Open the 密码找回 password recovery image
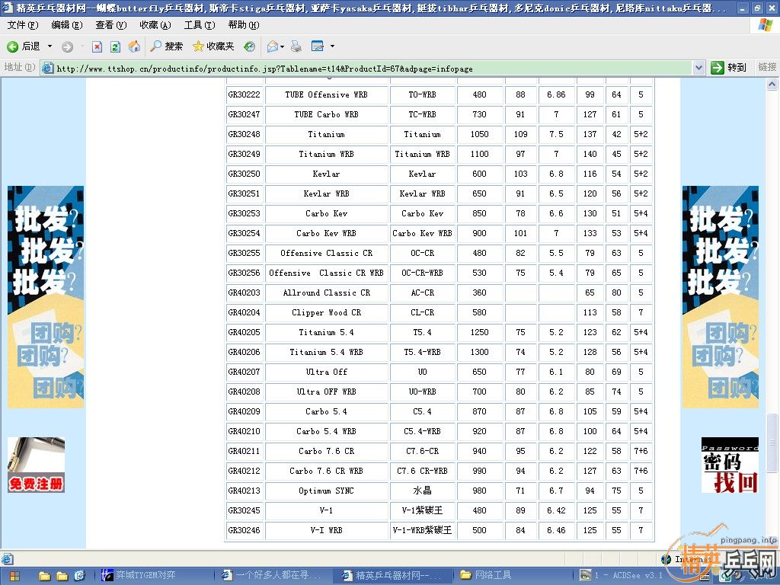The image size is (780, 585). (730, 465)
